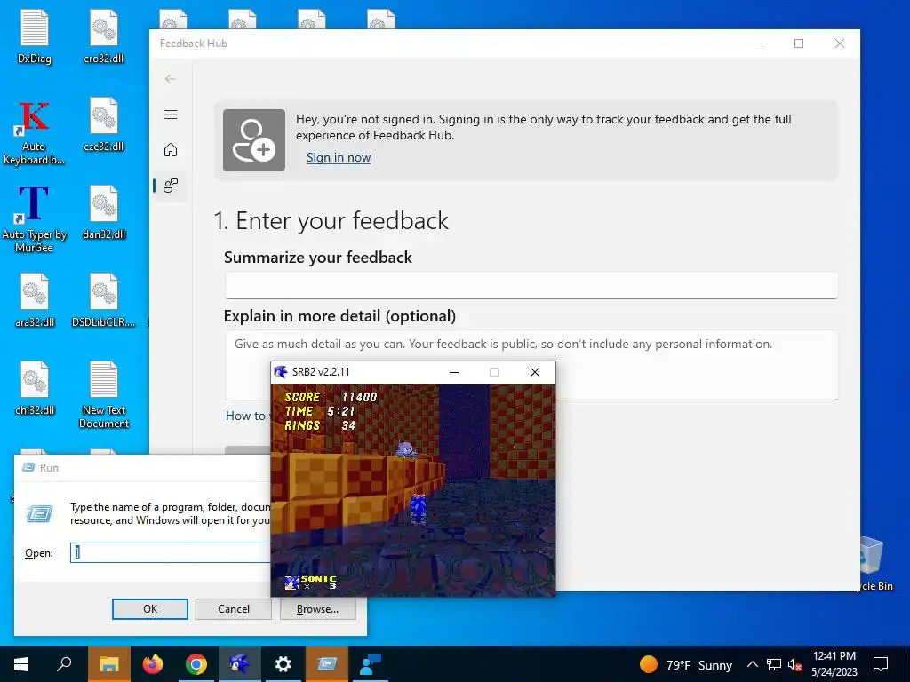Select the DSDLibCLR desktop file icon
The width and height of the screenshot is (910, 682).
(x=104, y=300)
